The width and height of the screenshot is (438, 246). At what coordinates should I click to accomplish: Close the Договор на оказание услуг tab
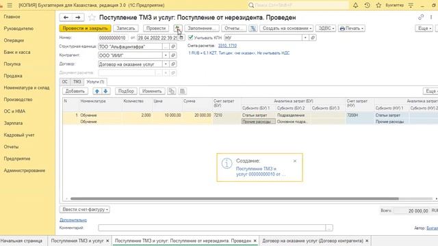click(367, 241)
